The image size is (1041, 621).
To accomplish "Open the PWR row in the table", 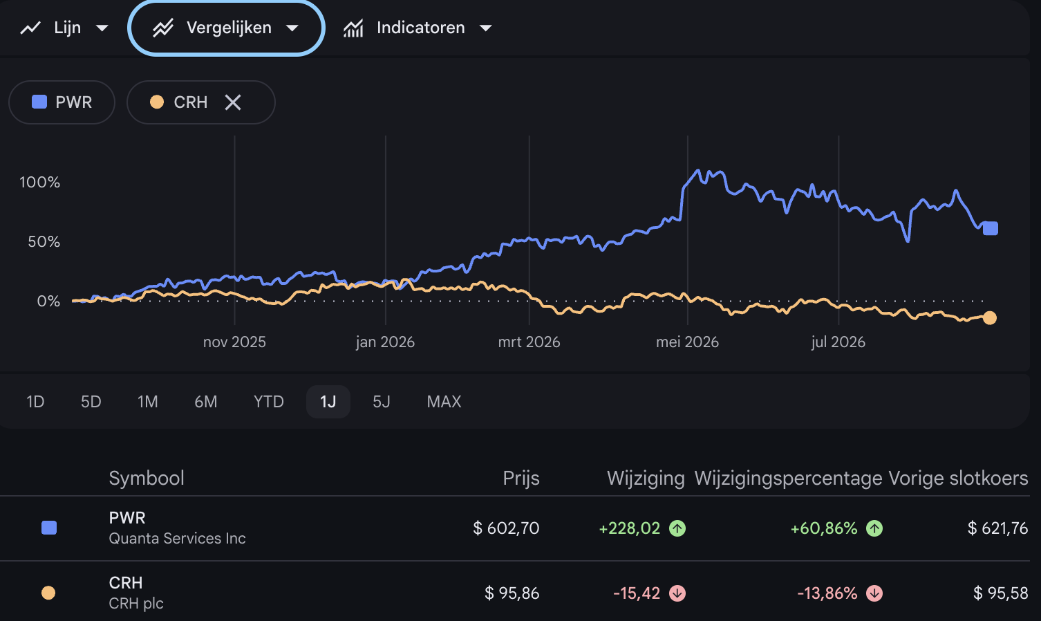I will pos(515,528).
